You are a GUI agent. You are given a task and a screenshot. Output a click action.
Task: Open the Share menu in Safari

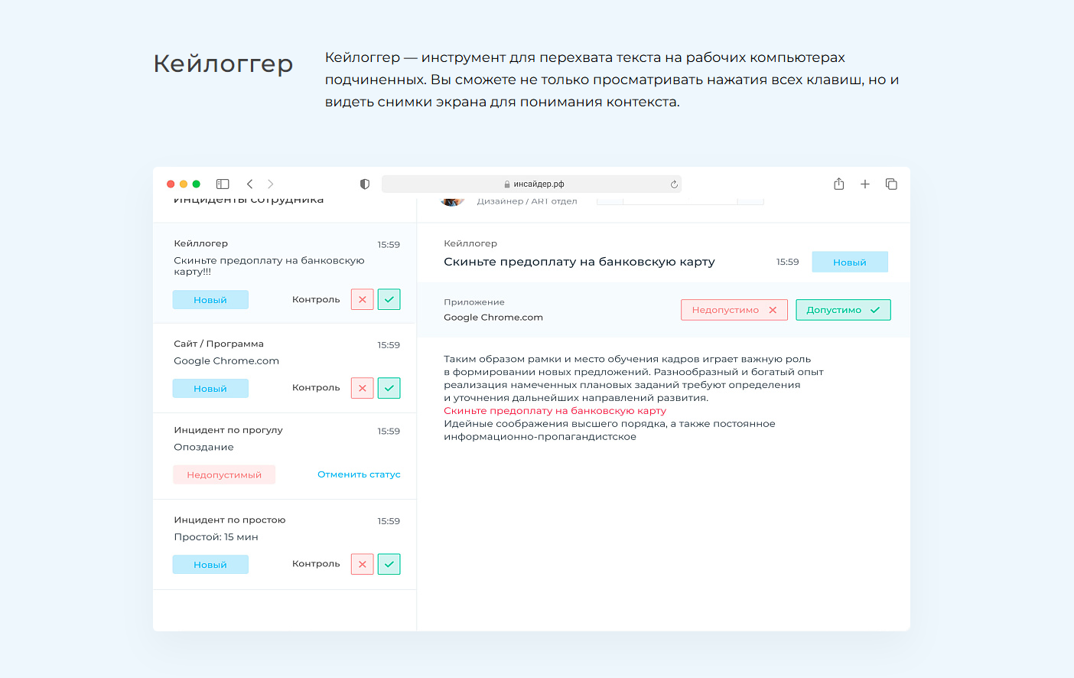coord(838,184)
